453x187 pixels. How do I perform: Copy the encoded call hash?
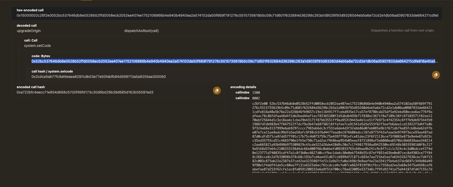click(217, 90)
